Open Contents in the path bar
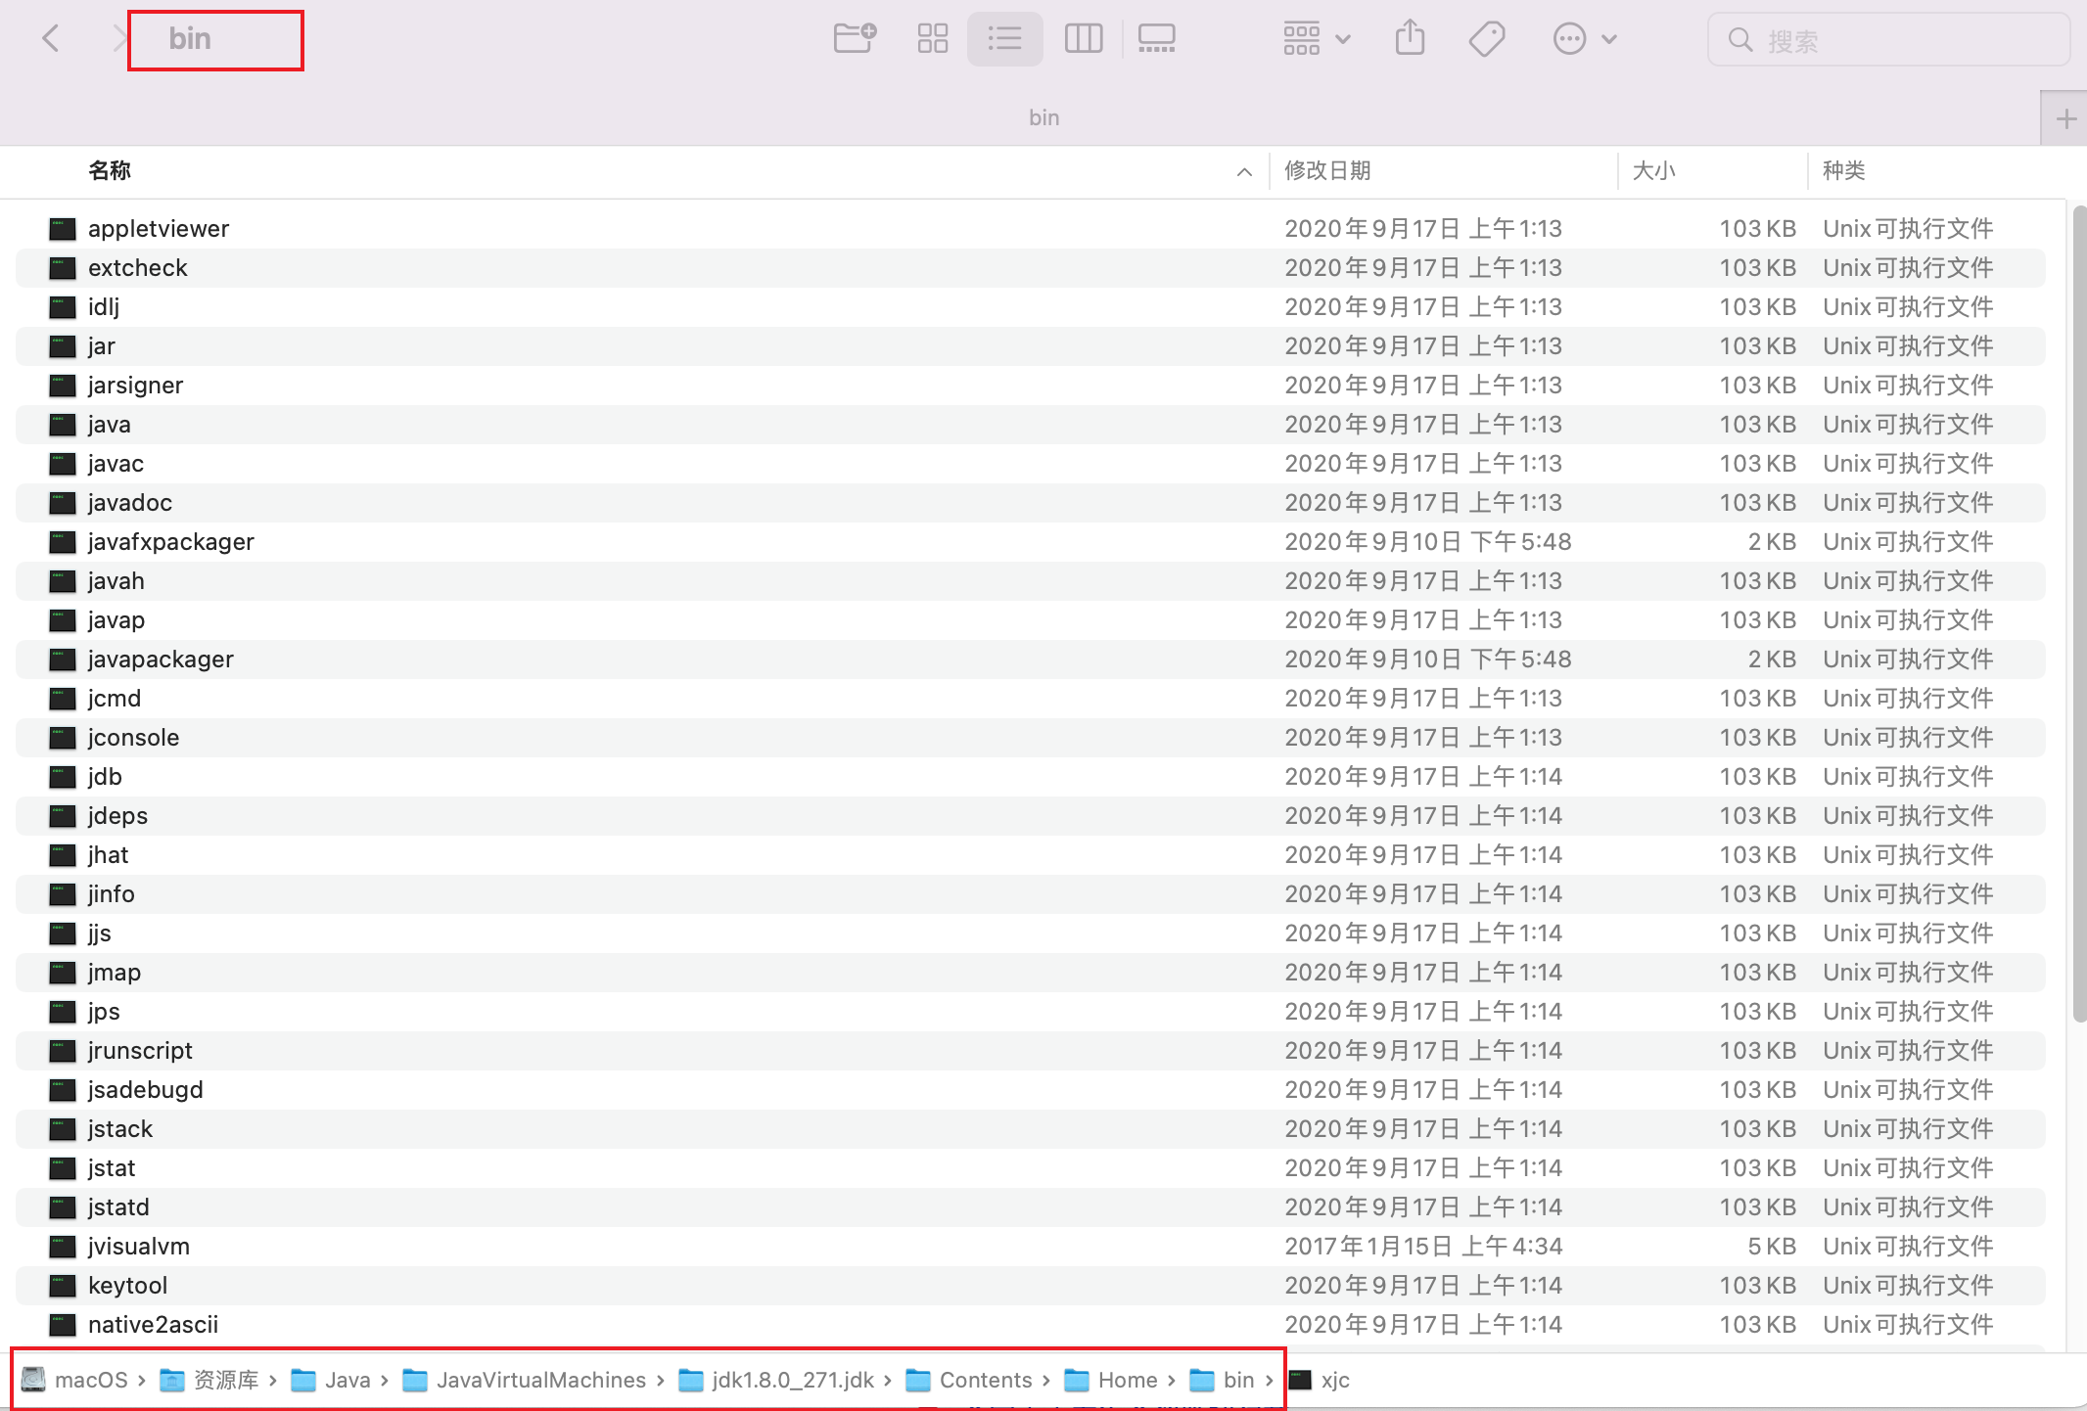 point(969,1380)
